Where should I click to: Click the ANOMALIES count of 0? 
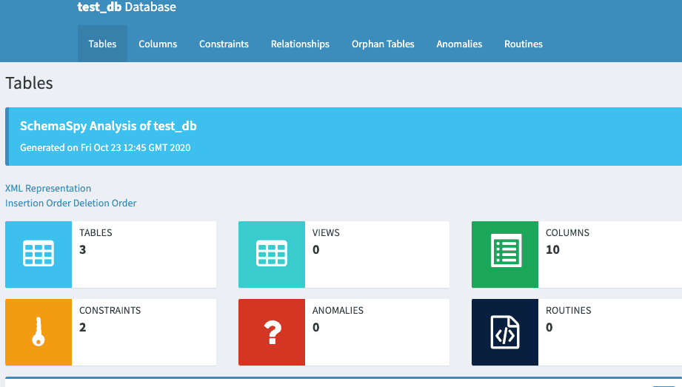coord(315,327)
